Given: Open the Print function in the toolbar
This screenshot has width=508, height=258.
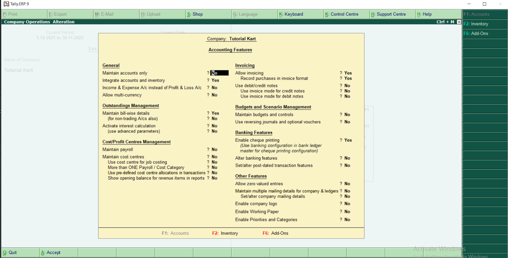Looking at the screenshot, I should click(10, 14).
